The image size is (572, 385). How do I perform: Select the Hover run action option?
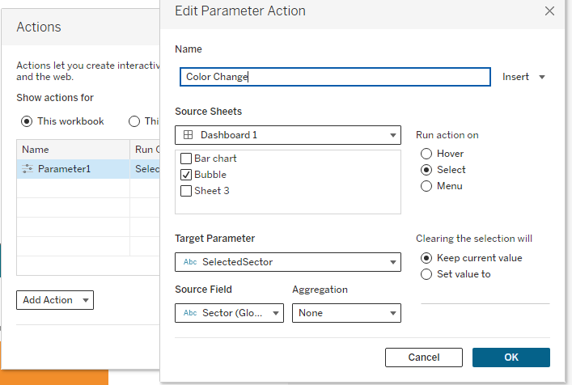[x=426, y=154]
